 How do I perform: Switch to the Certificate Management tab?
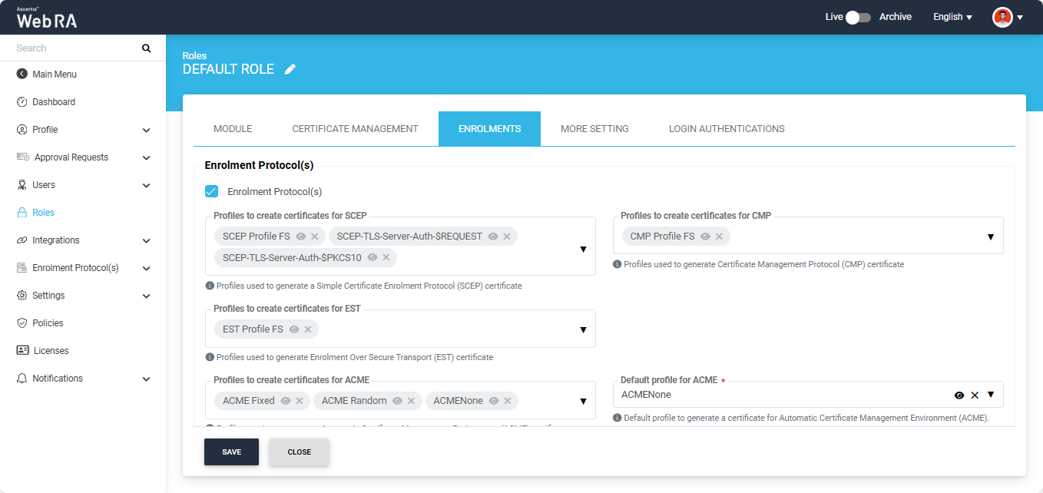pyautogui.click(x=355, y=129)
